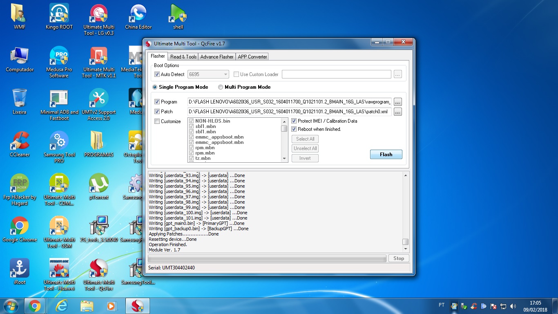Launch Minimal ADB and Fastboot shortcut

pyautogui.click(x=59, y=105)
